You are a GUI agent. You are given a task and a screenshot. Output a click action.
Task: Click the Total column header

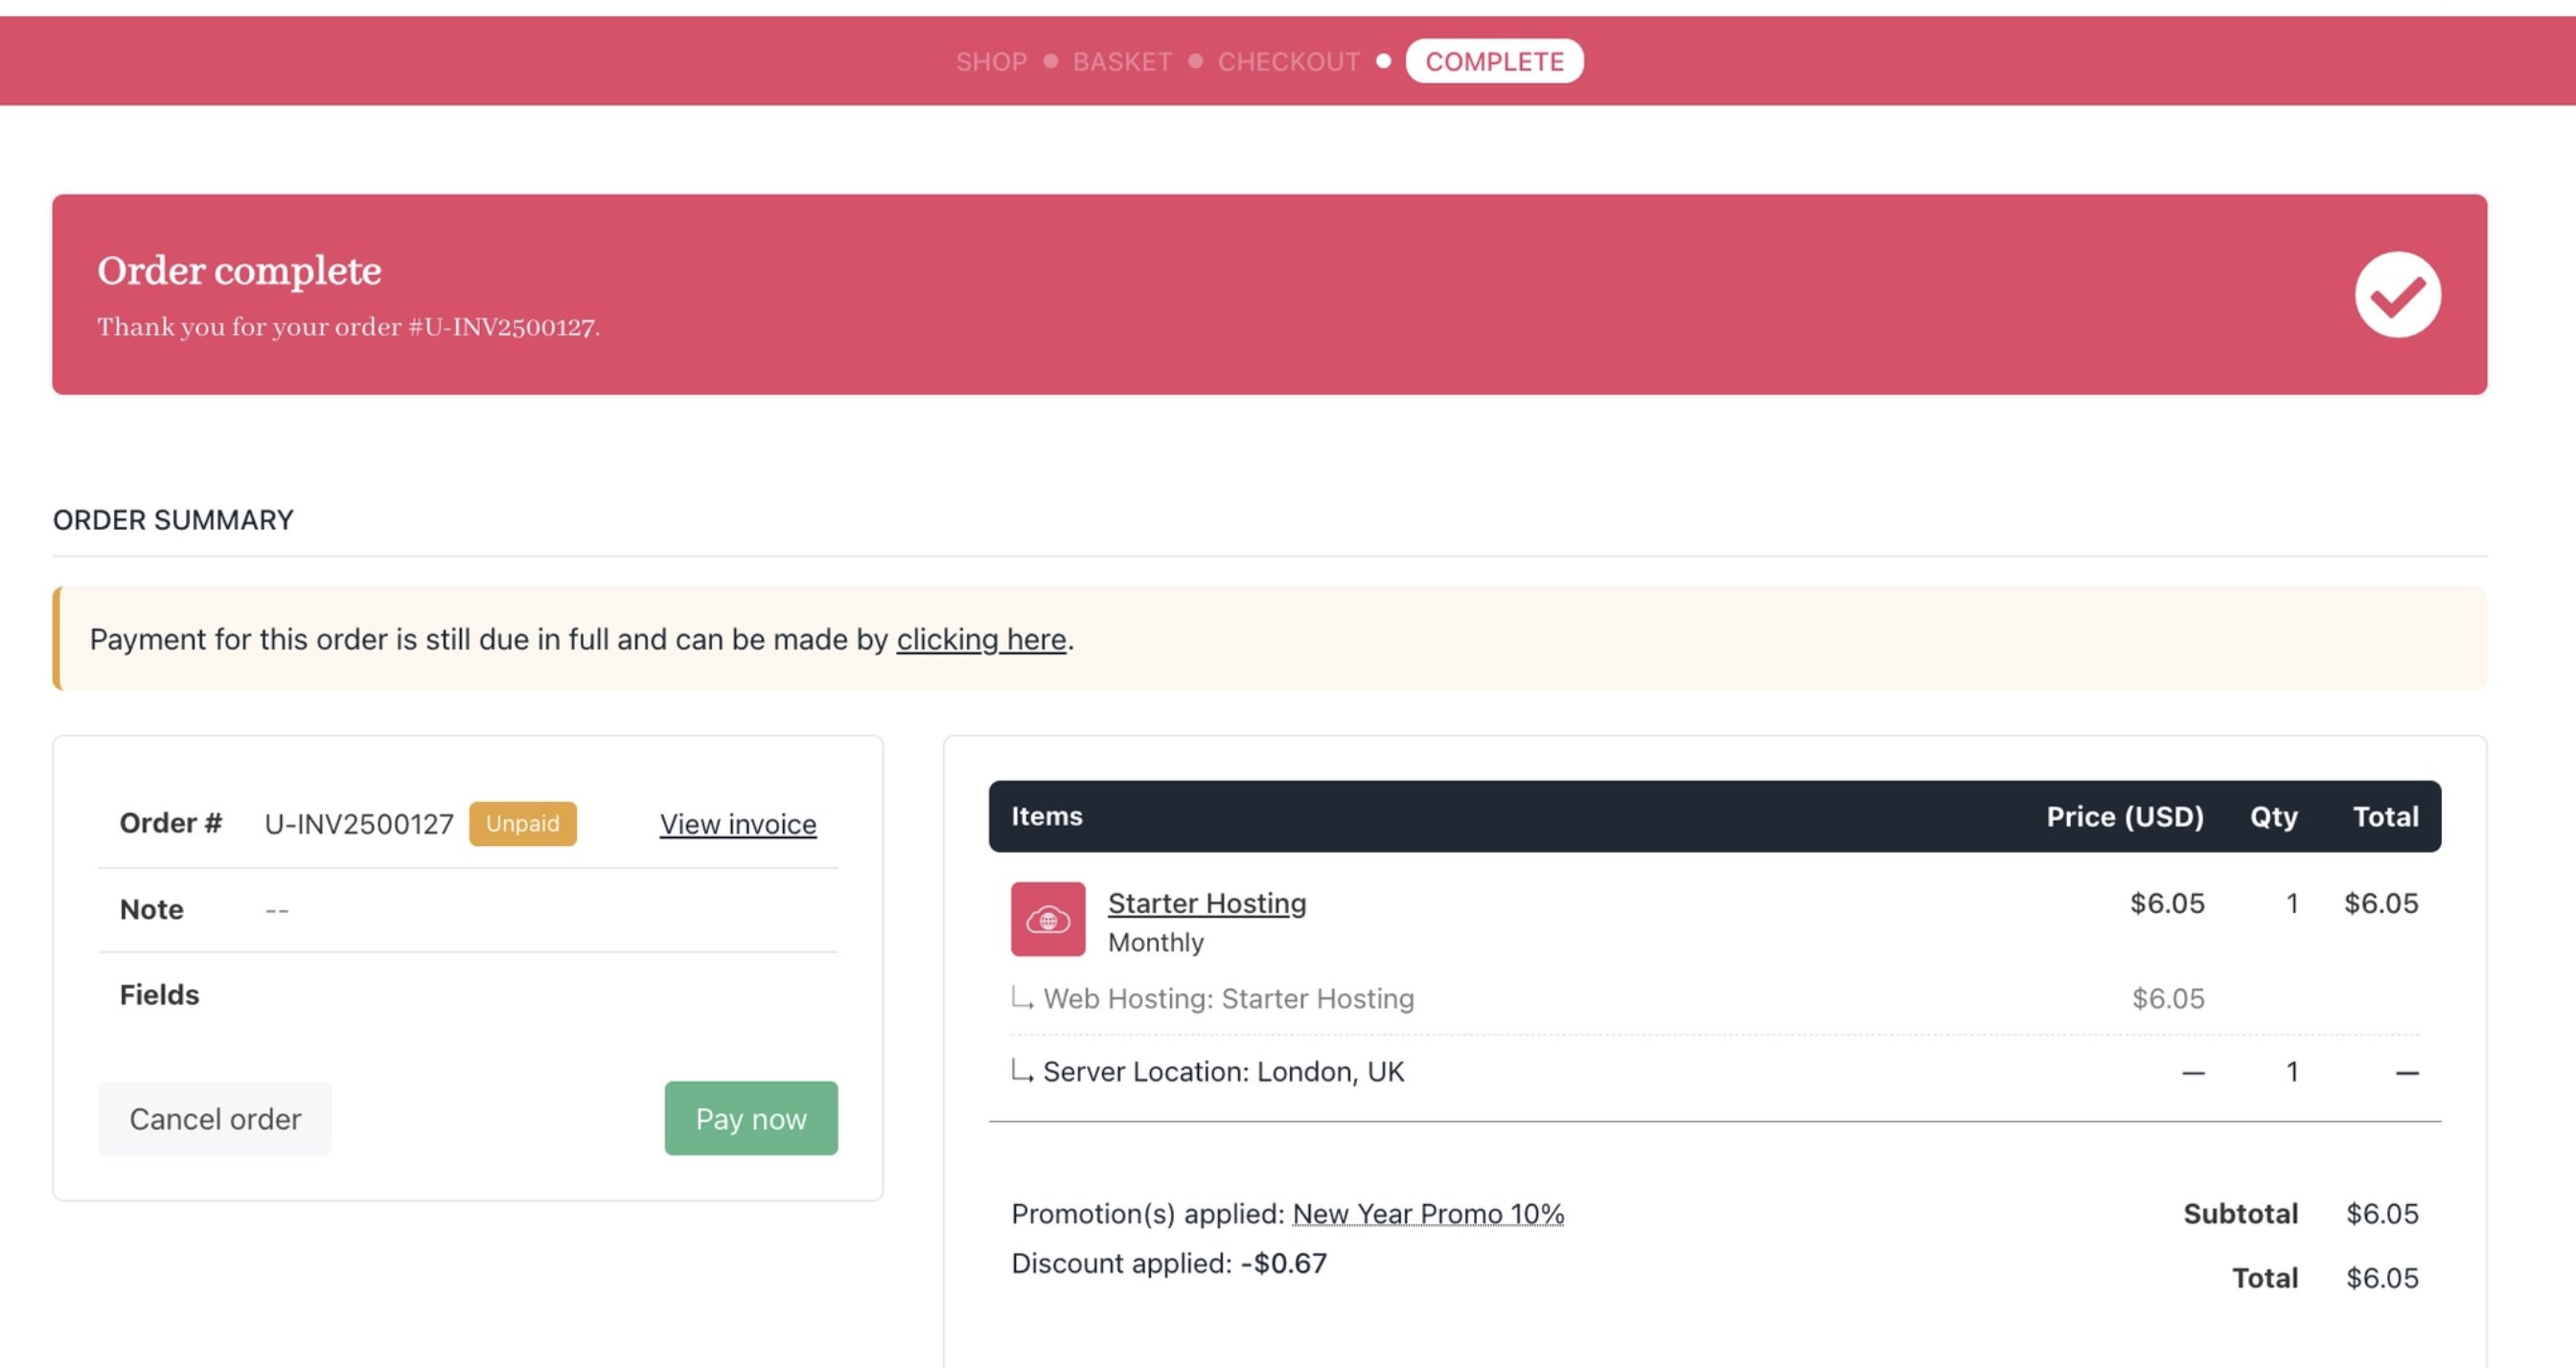pyautogui.click(x=2385, y=817)
